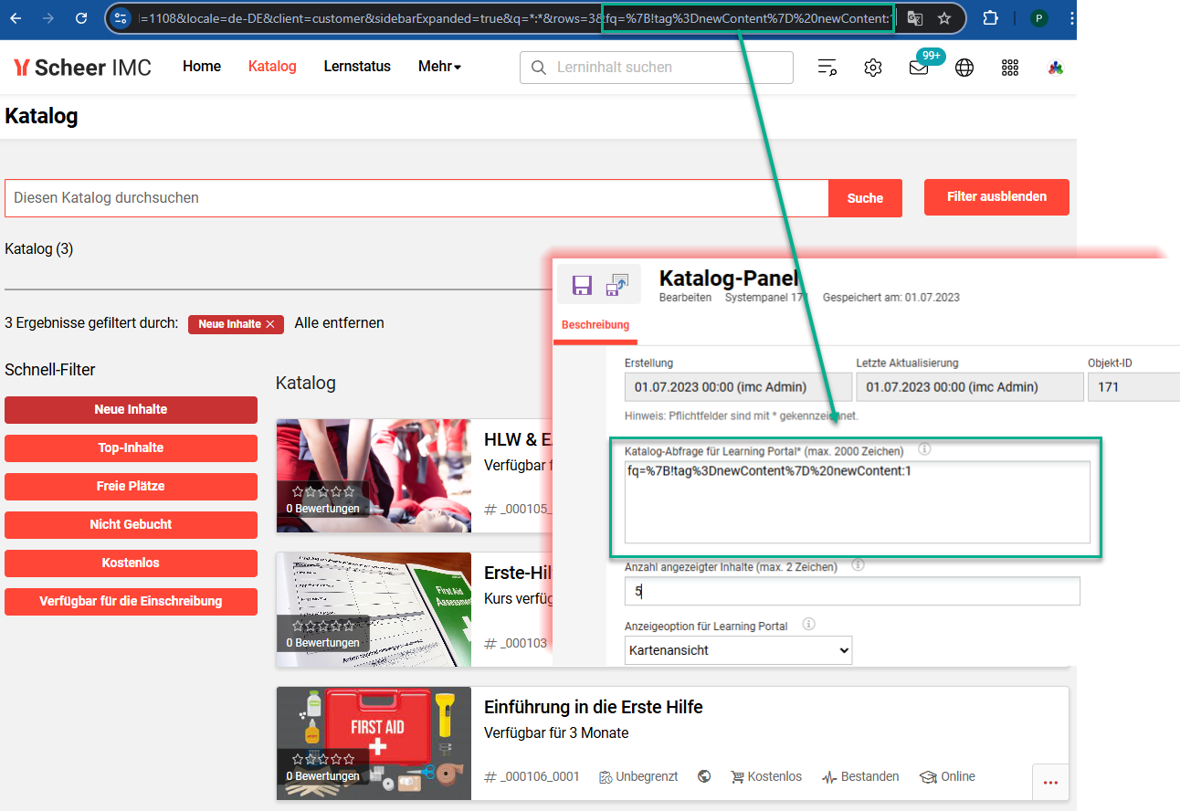Click the Filter ausblenden button
Screen dimensions: 1180x811
[x=996, y=197]
